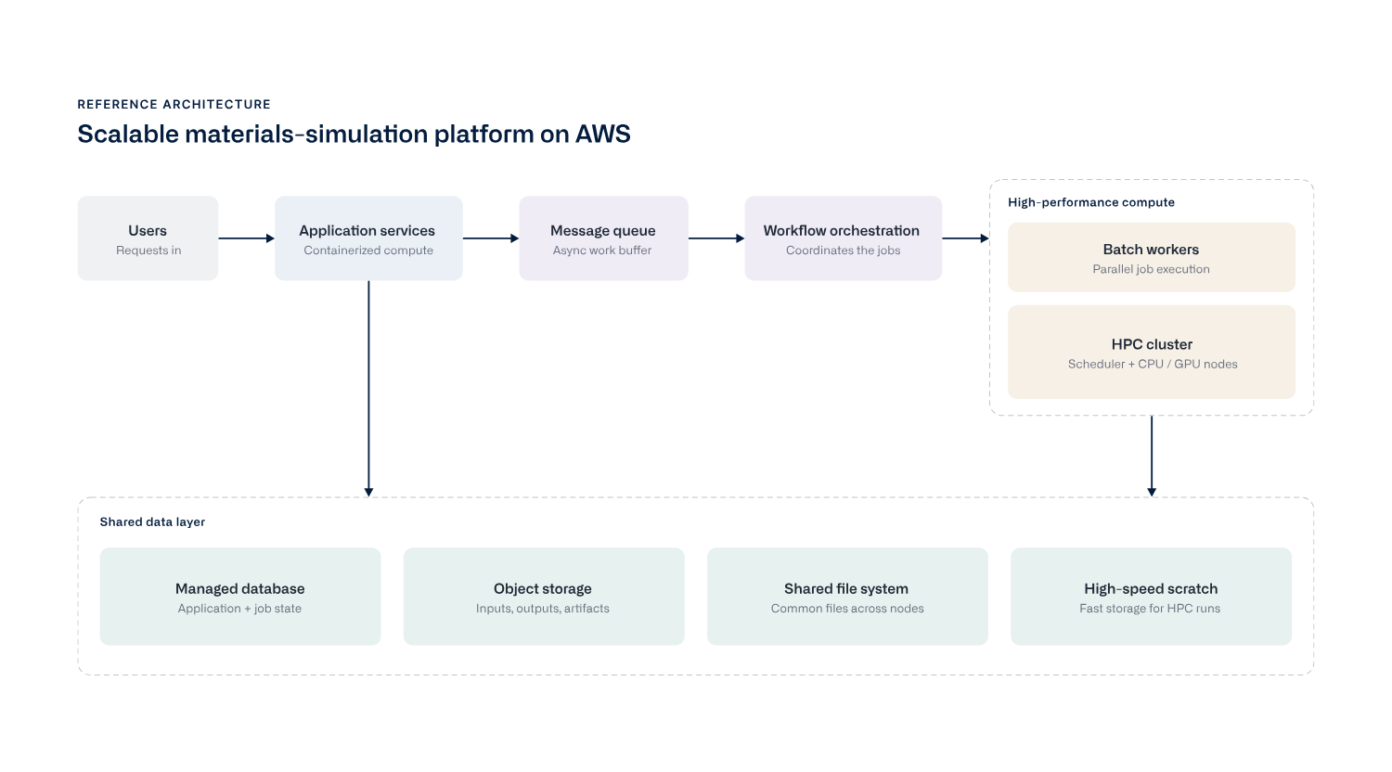
Task: Select the Users box
Action: click(148, 238)
